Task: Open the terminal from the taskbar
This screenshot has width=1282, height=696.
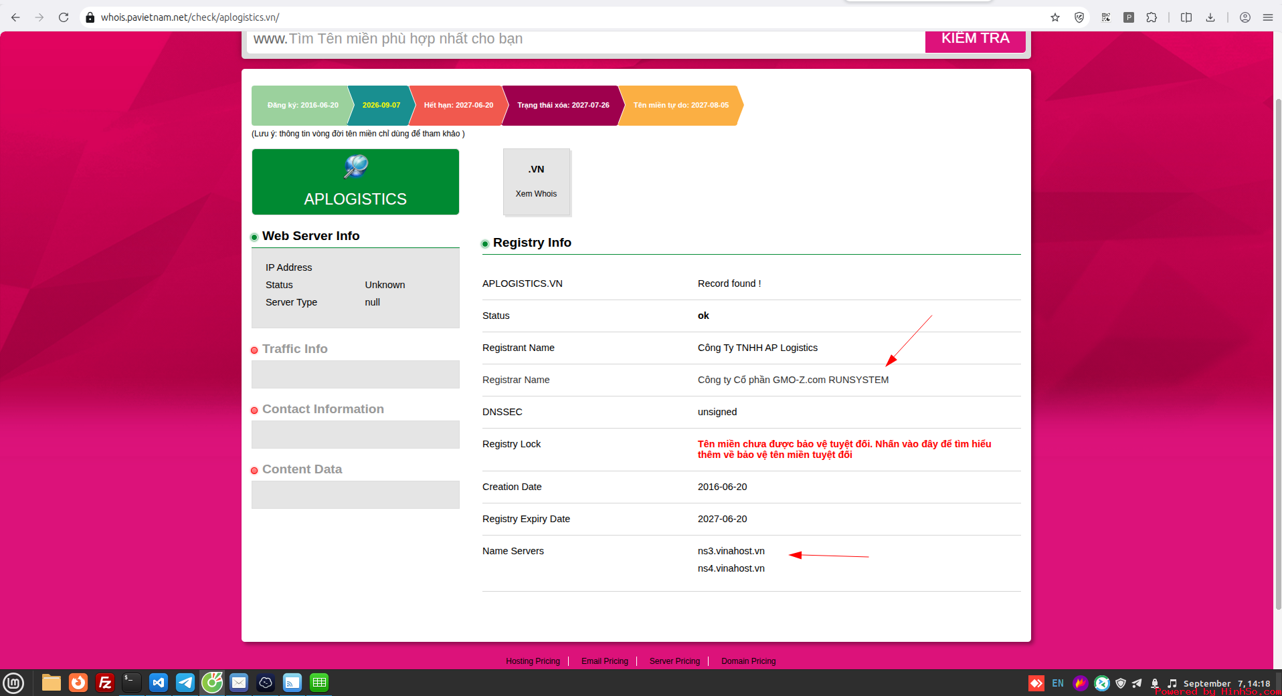Action: 132,683
